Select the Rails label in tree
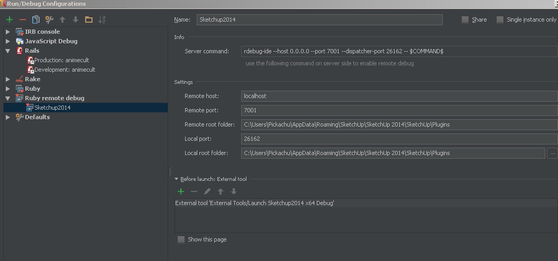This screenshot has width=558, height=261. (32, 51)
